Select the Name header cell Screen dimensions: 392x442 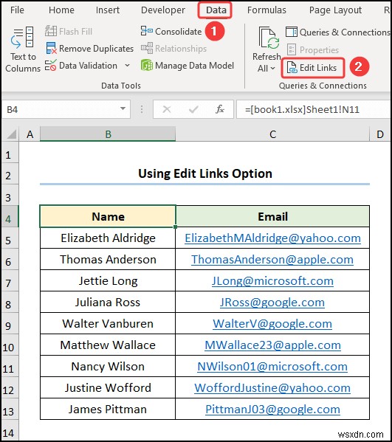coord(108,216)
